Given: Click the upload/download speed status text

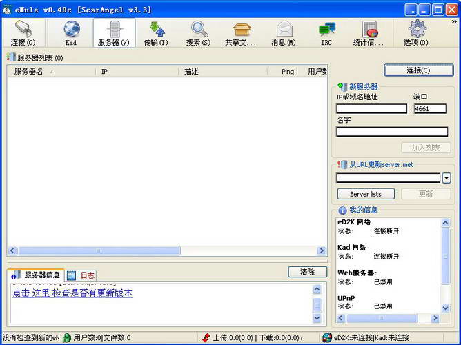Looking at the screenshot, I should [258, 338].
